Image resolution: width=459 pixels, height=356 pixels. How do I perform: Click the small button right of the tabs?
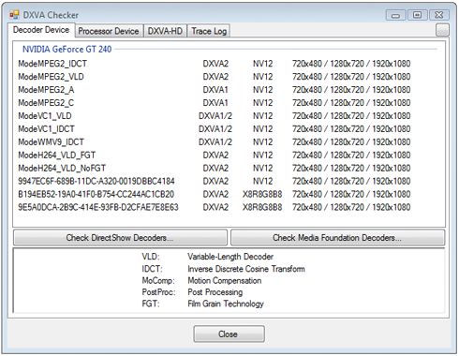click(442, 31)
